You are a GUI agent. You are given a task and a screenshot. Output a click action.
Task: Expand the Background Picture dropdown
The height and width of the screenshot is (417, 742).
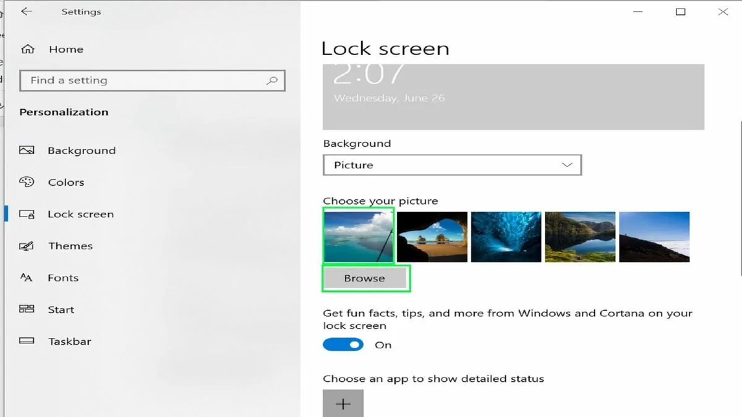coord(452,165)
